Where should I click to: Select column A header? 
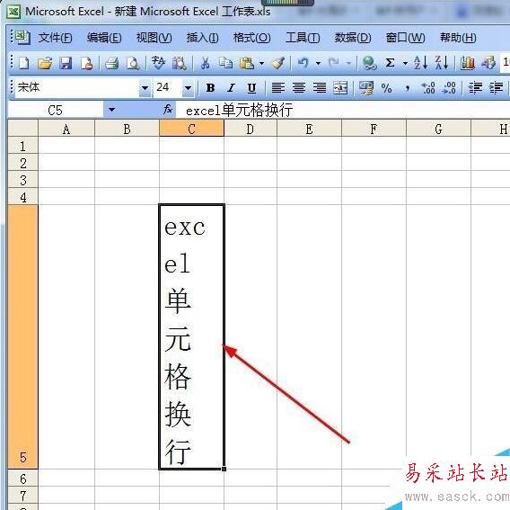[66, 129]
